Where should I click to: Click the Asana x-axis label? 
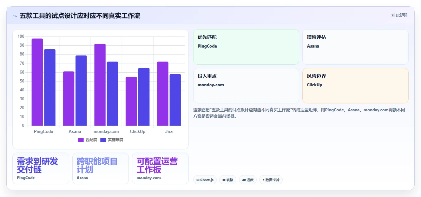tap(75, 131)
